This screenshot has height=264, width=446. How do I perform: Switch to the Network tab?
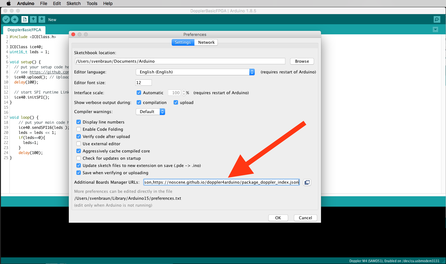(206, 42)
